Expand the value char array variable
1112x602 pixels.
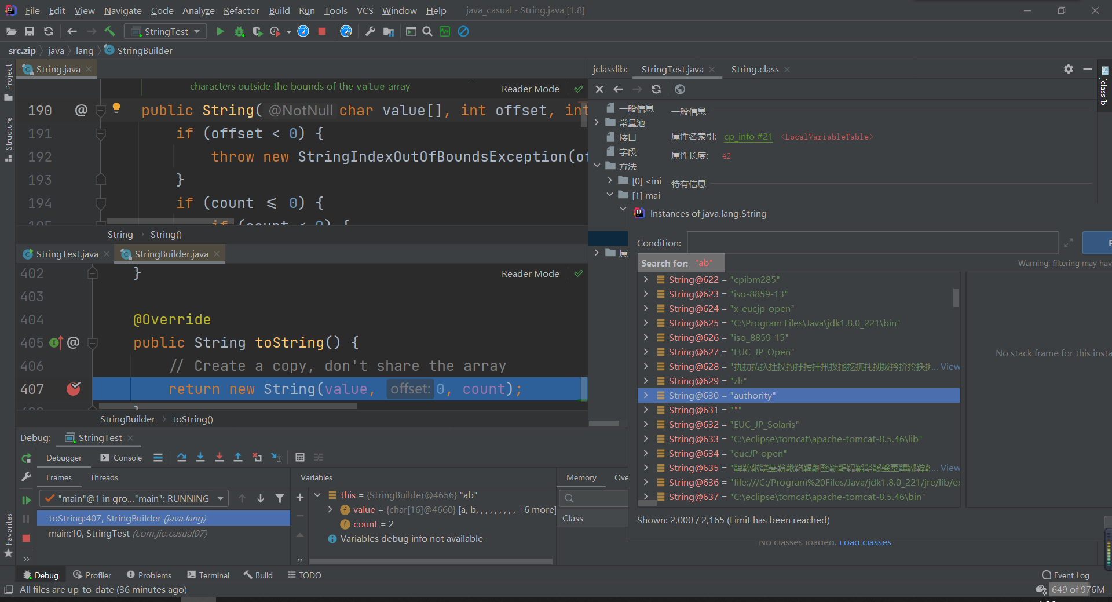330,509
